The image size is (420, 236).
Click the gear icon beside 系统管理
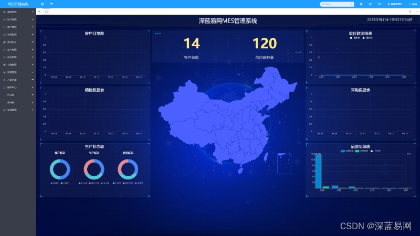4,110
